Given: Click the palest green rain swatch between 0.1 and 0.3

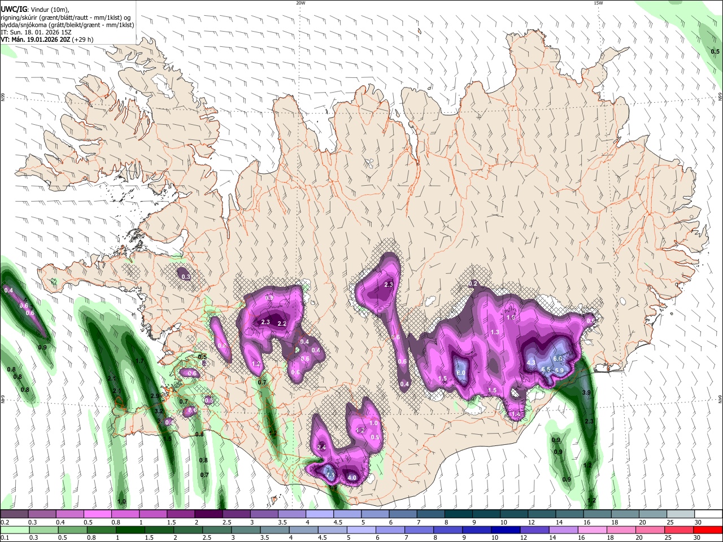Looking at the screenshot, I should click(14, 530).
